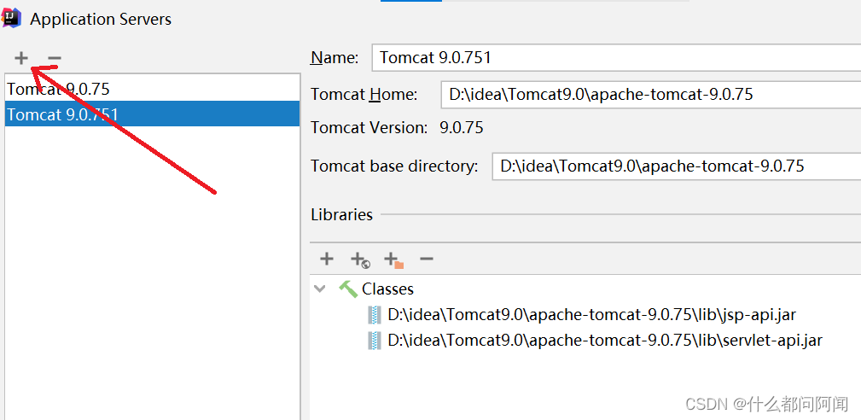Click the jar icon beside jsp-api.jar
The width and height of the screenshot is (861, 420).
pyautogui.click(x=374, y=315)
